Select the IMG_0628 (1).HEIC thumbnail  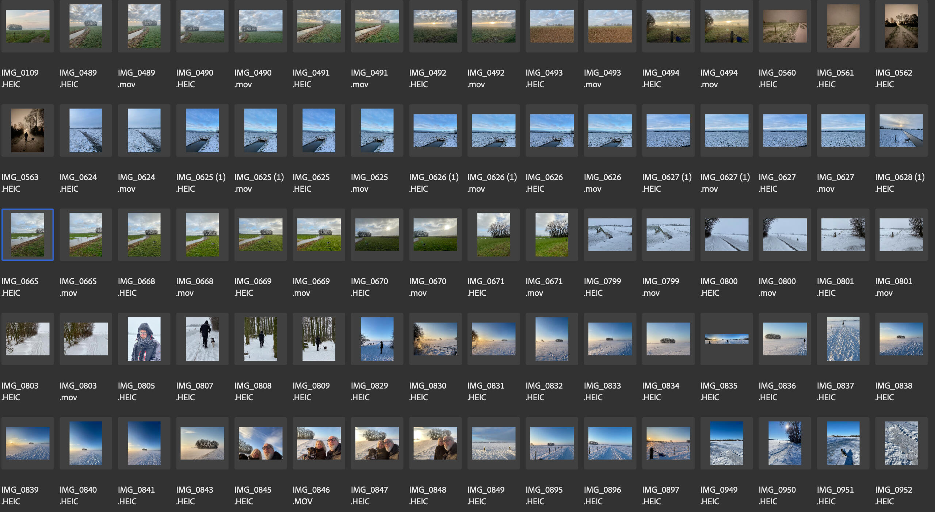[901, 130]
